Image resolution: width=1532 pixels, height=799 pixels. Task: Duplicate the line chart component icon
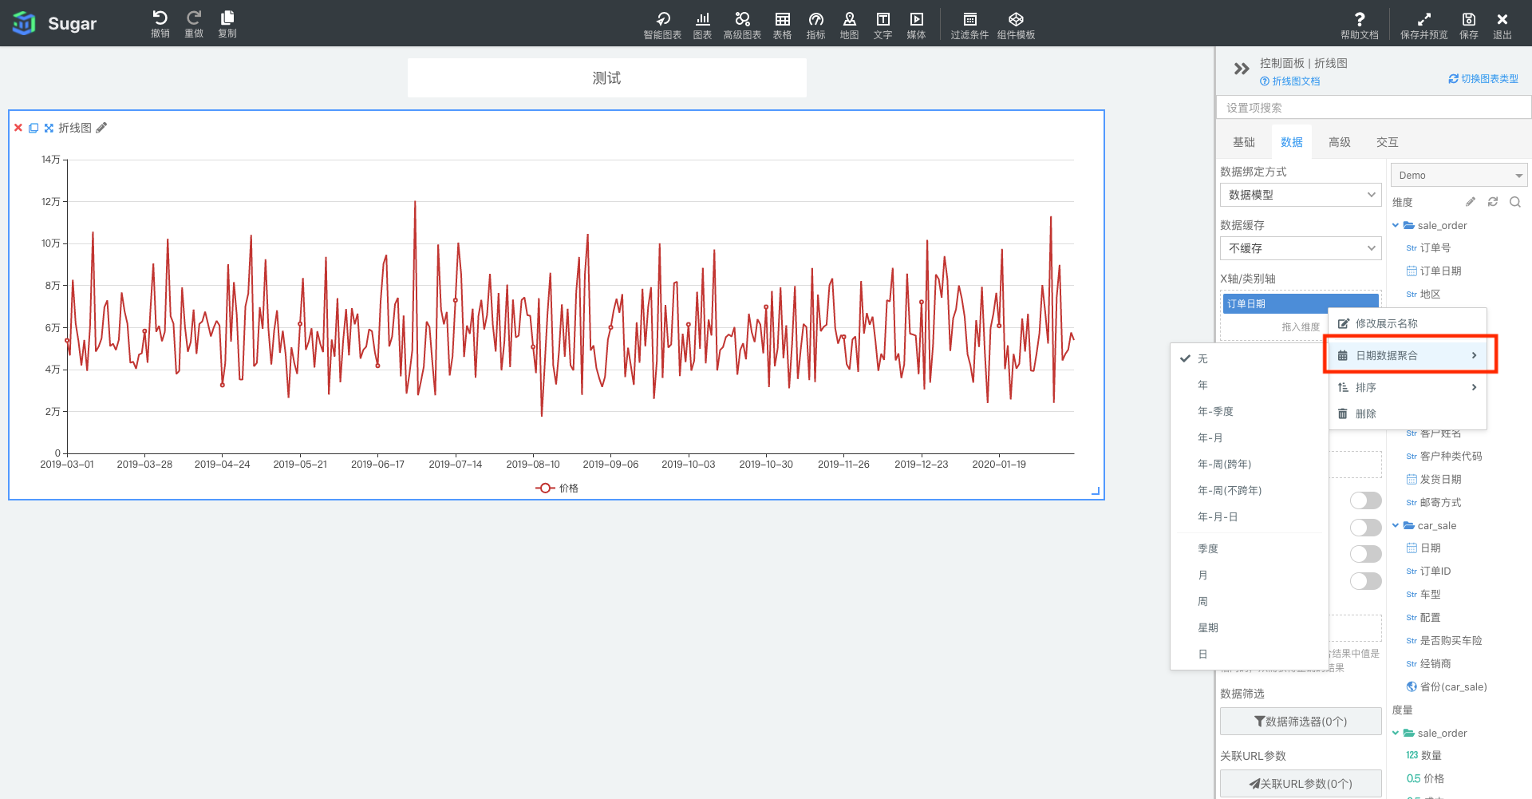pos(34,128)
